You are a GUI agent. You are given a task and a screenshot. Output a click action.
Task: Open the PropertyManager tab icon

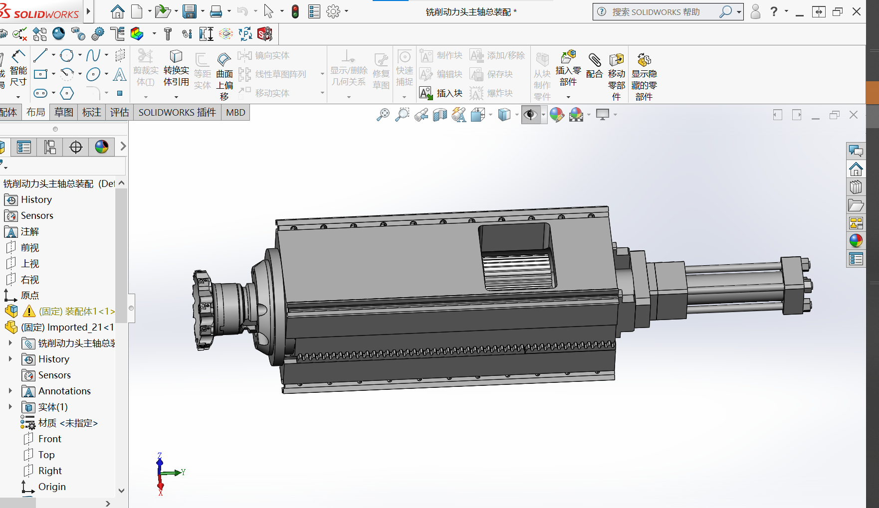coord(24,147)
